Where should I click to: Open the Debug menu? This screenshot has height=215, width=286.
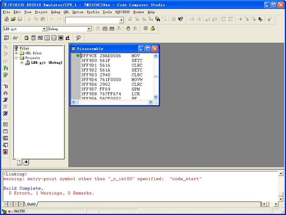click(55, 12)
